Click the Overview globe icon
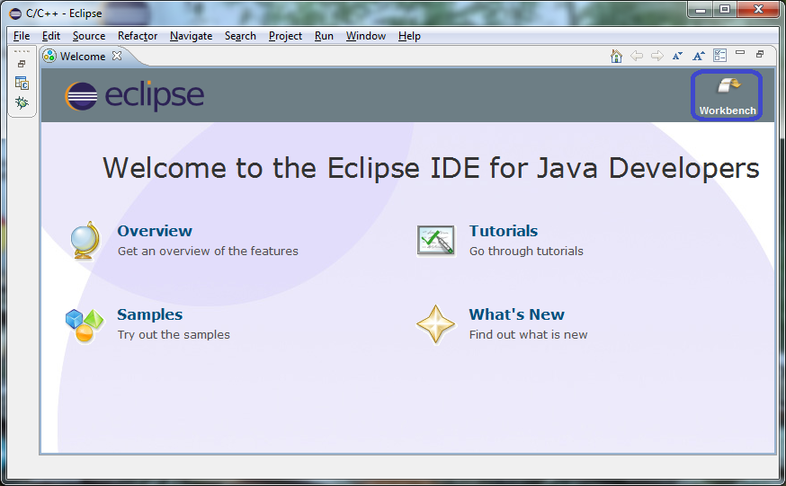 pos(85,241)
